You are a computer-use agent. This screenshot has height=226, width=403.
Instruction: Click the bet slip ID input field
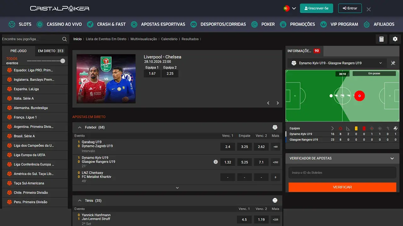[343, 173]
